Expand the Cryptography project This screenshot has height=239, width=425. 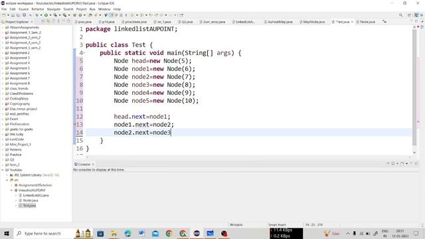pos(3,104)
